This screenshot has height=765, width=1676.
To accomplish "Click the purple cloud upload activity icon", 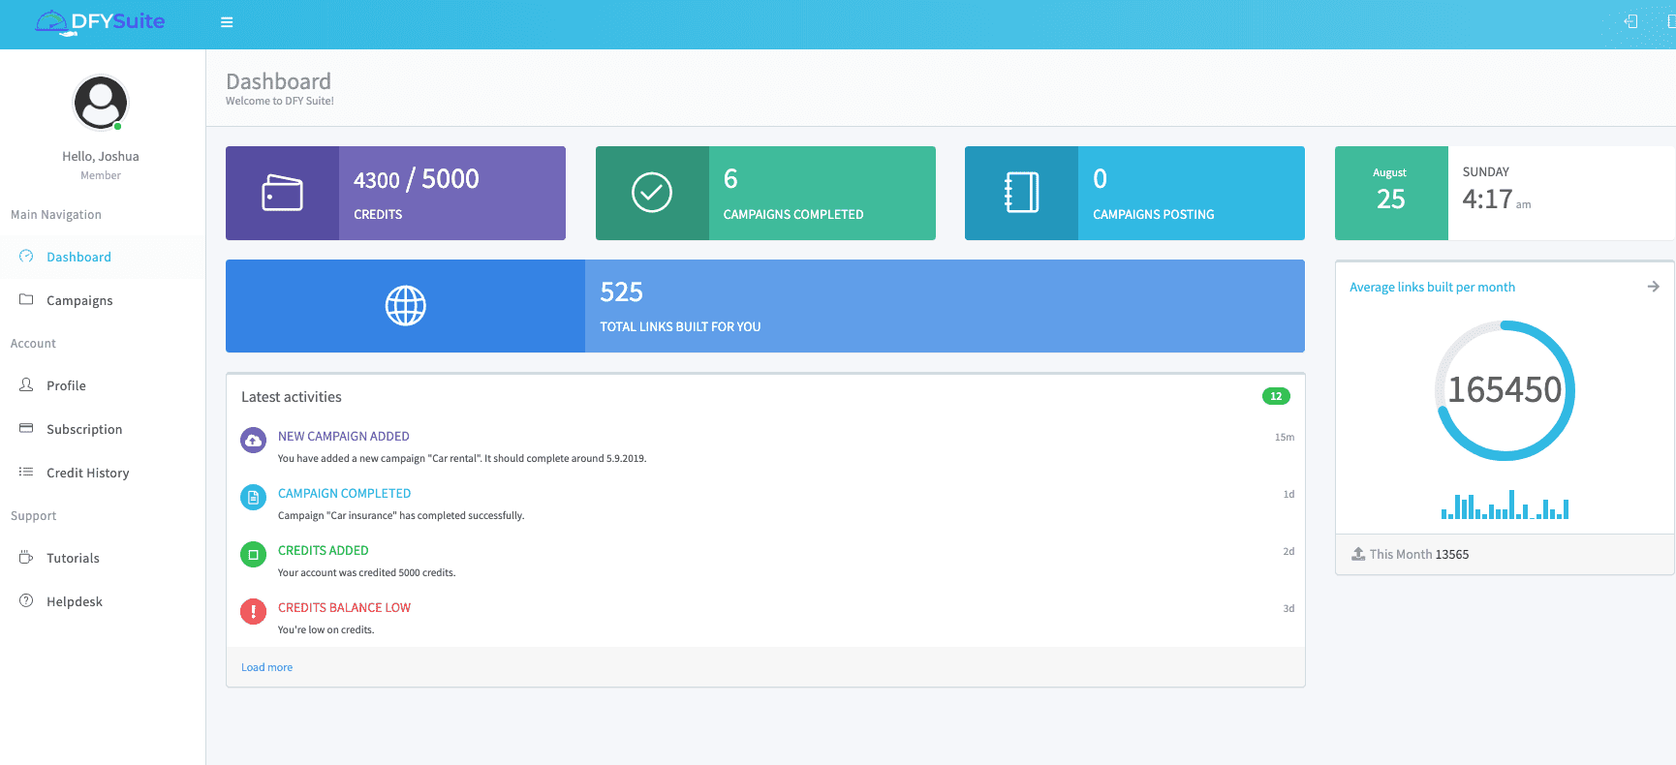I will [x=253, y=441].
